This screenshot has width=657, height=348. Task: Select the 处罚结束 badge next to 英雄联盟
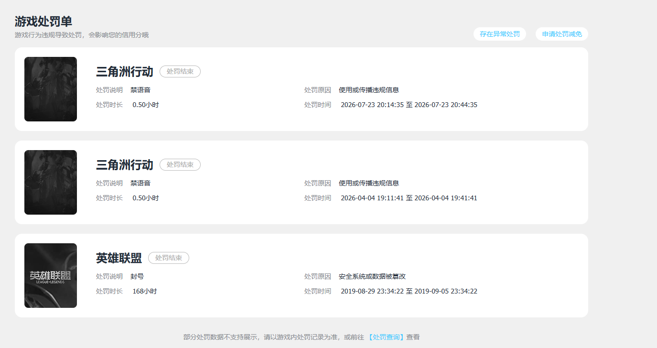pos(169,258)
